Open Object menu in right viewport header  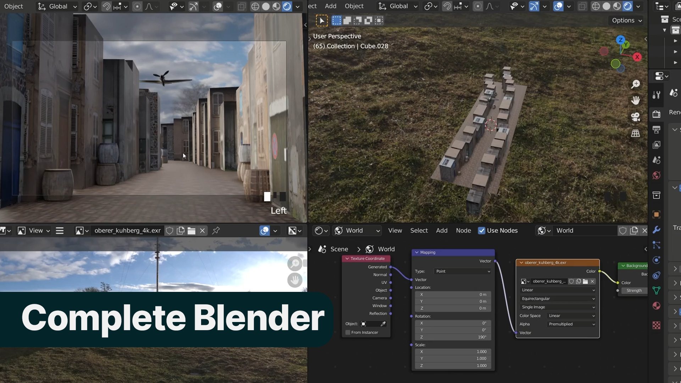coord(354,6)
